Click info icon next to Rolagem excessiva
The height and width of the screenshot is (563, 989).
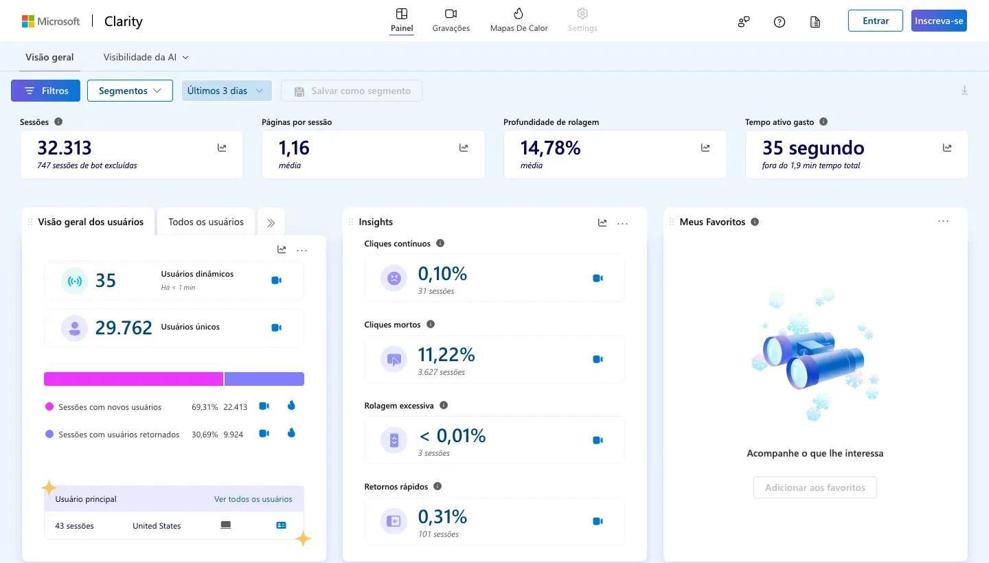(x=444, y=405)
